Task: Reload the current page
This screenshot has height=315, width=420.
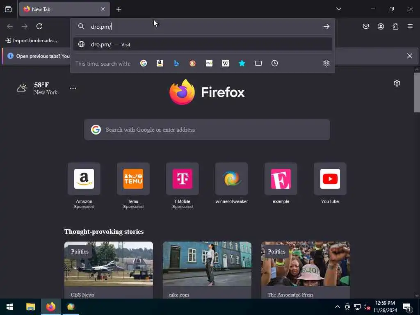Action: pos(39,26)
